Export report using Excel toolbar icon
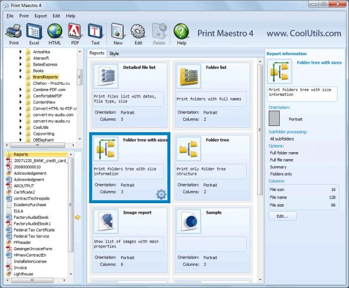Image resolution: width=349 pixels, height=288 pixels. pos(34,34)
